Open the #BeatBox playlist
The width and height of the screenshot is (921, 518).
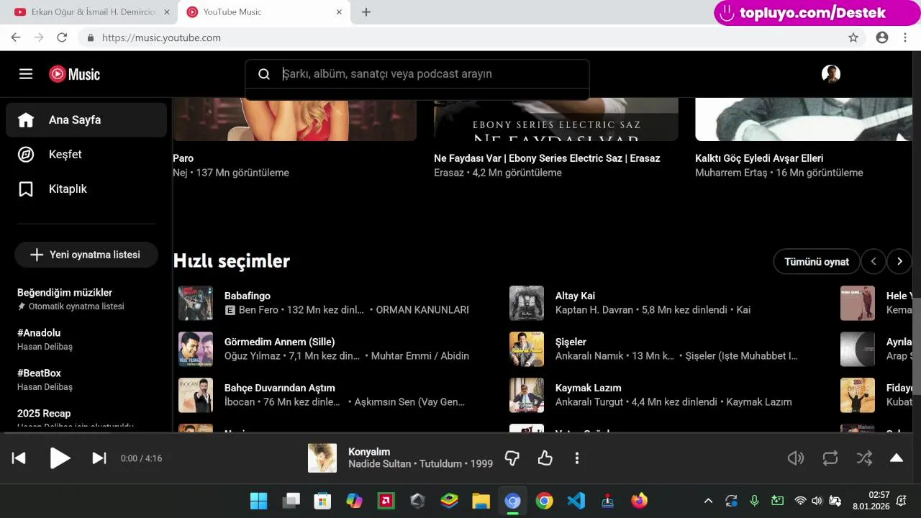pos(86,379)
